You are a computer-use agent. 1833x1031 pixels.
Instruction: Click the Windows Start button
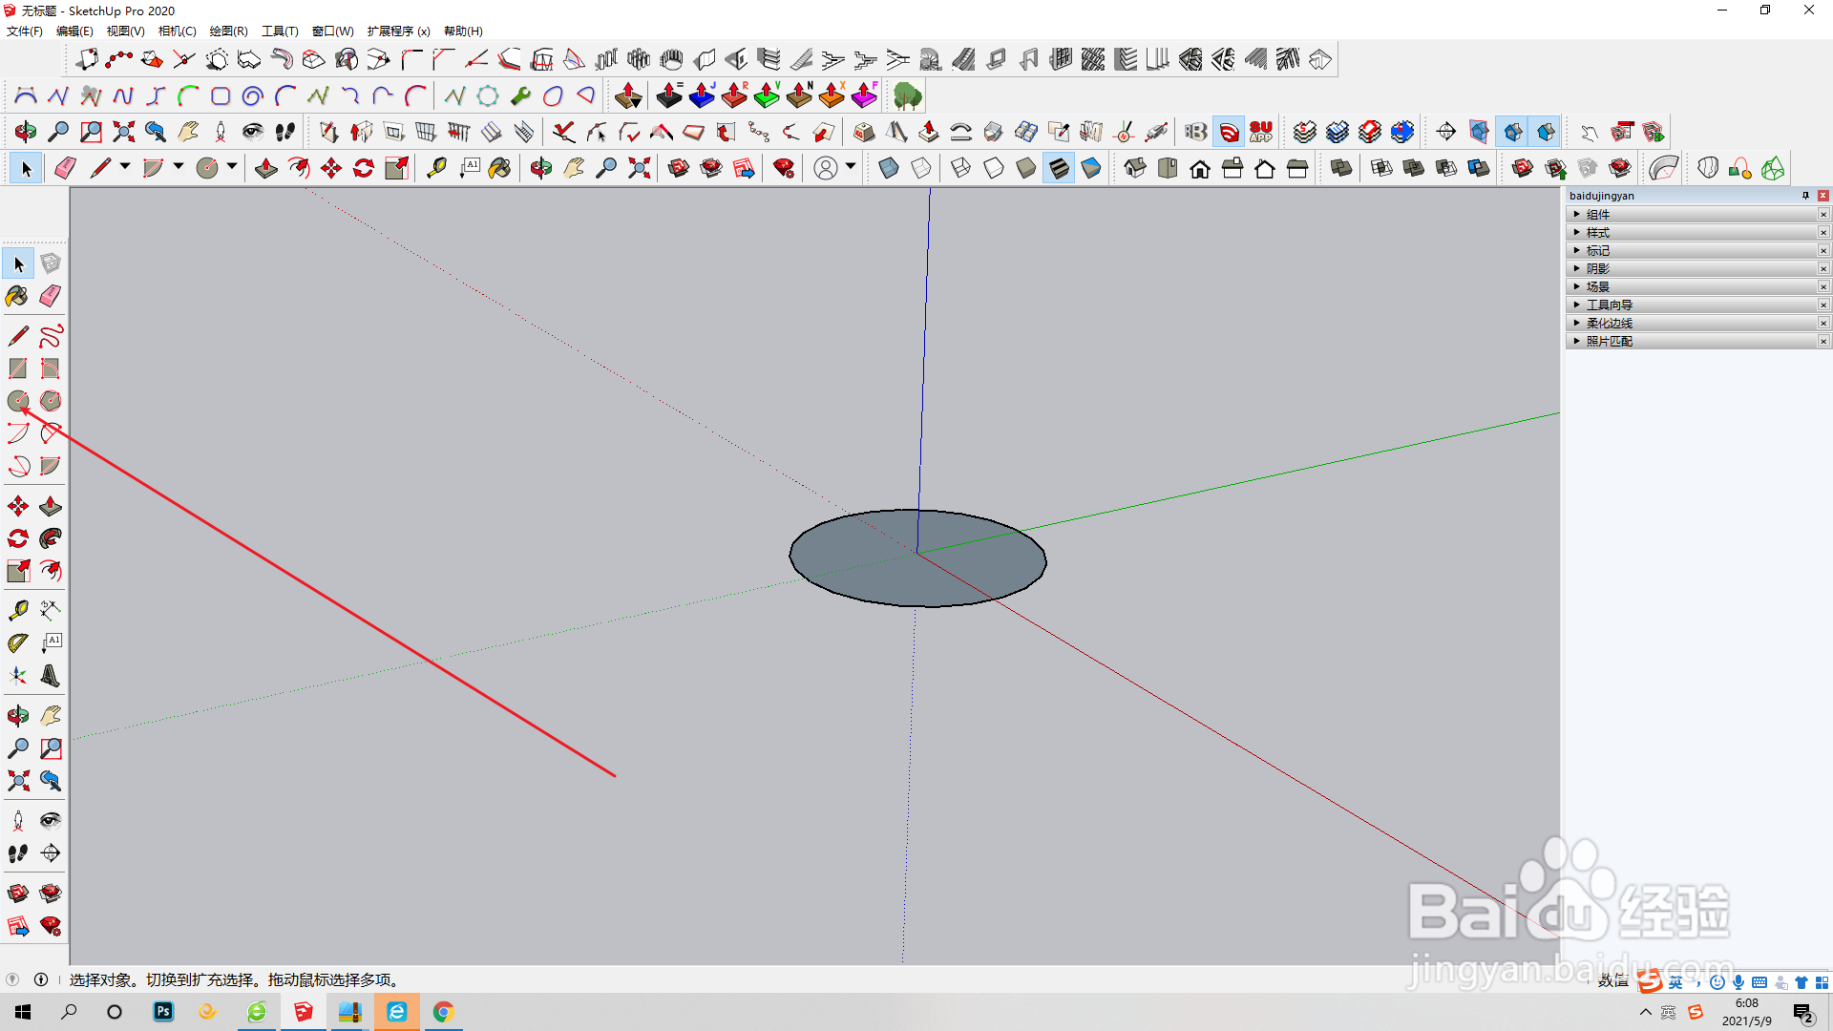click(23, 1012)
